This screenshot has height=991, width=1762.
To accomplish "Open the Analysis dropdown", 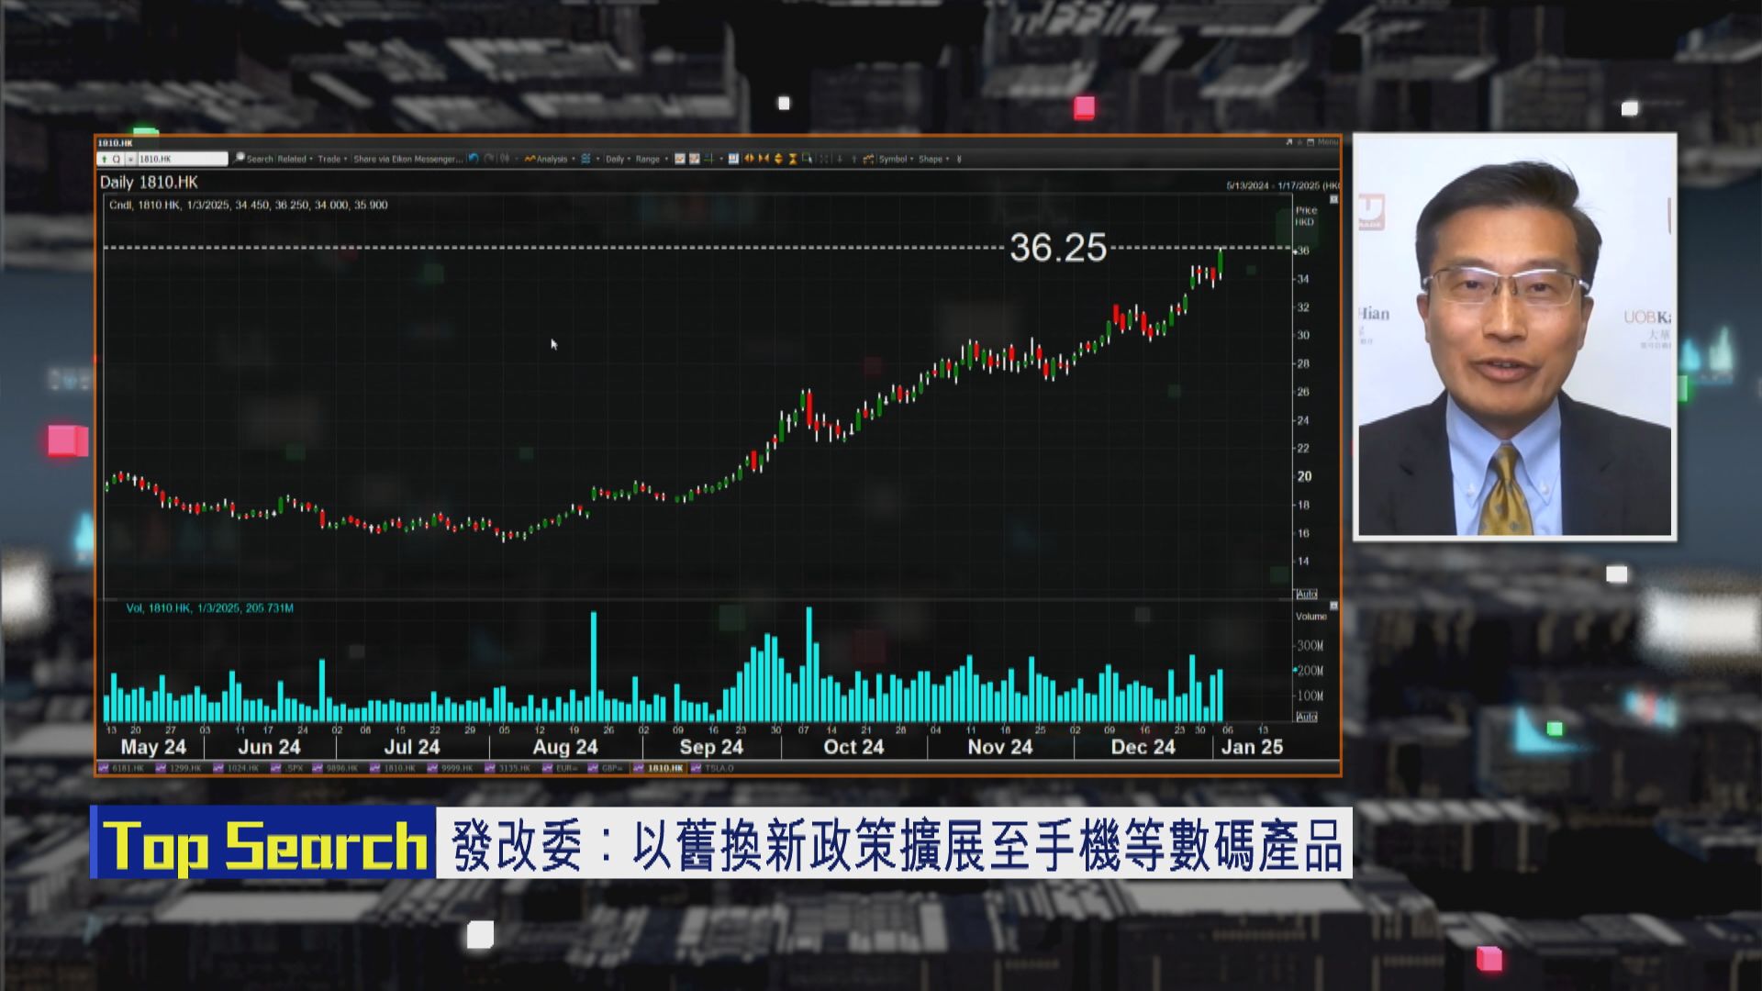I will click(551, 159).
